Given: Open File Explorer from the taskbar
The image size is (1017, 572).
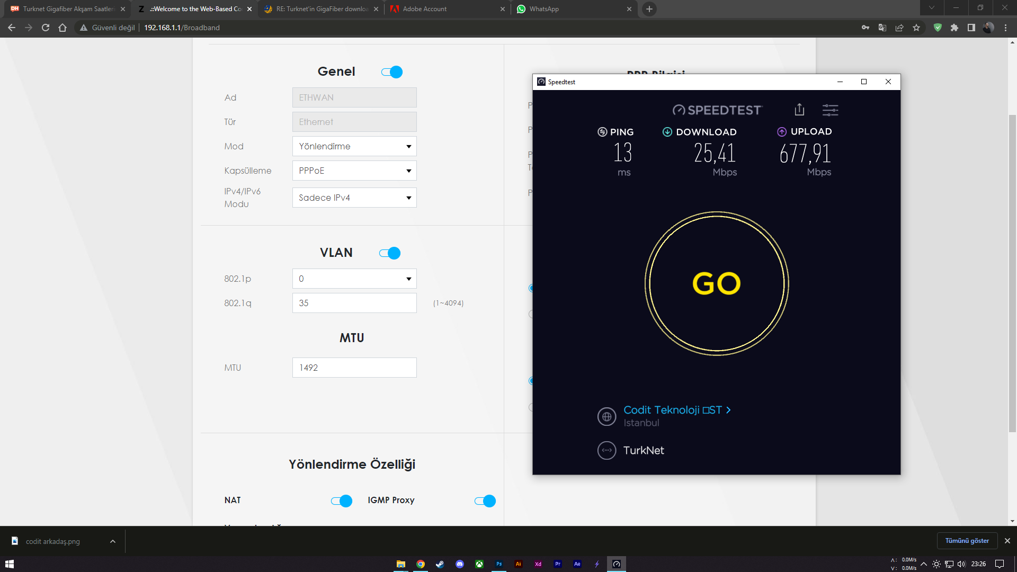Looking at the screenshot, I should [401, 564].
